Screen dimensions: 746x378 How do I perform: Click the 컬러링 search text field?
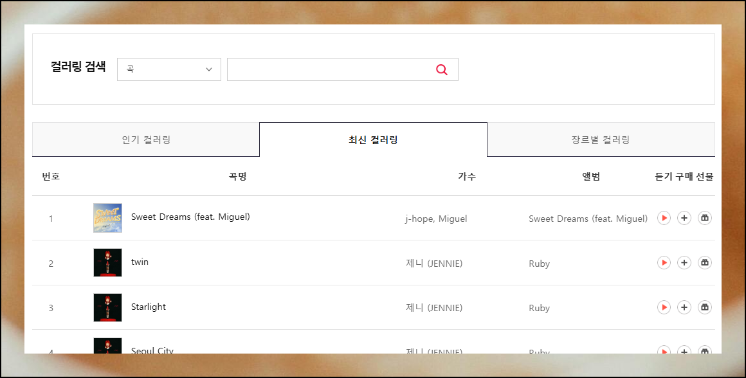343,69
